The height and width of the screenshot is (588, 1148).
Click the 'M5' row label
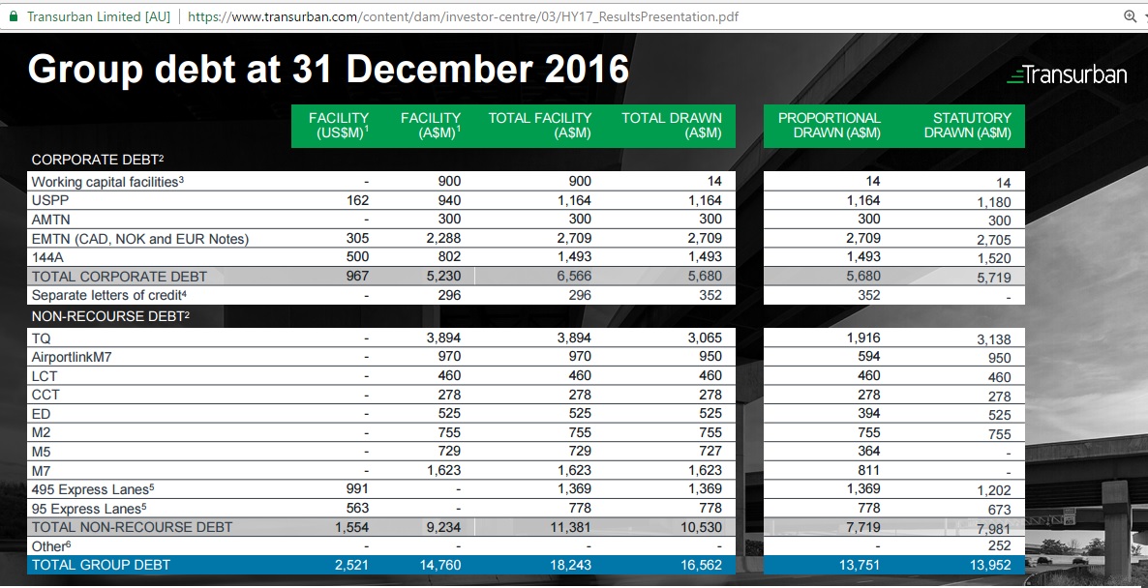41,452
